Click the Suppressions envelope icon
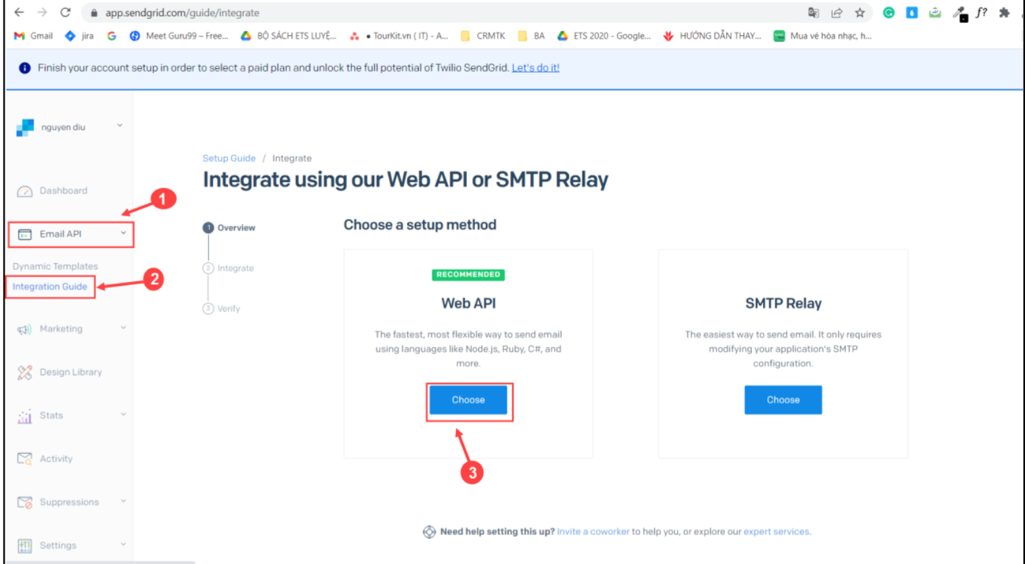The width and height of the screenshot is (1025, 564). pyautogui.click(x=24, y=502)
